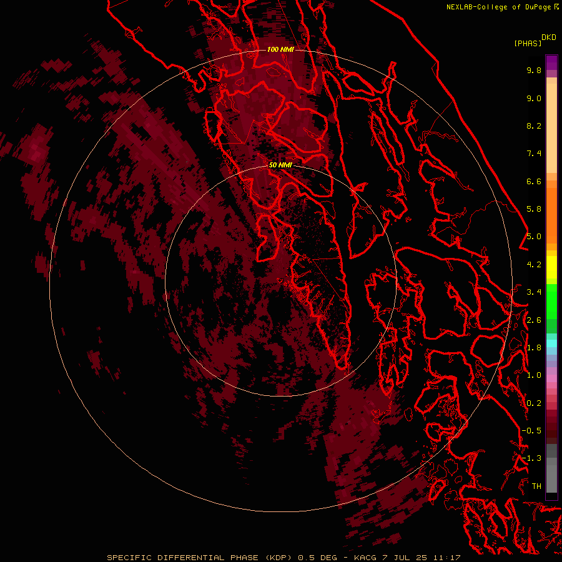The image size is (562, 562).
Task: Click the 7.4 value on the color scale
Action: (x=534, y=154)
